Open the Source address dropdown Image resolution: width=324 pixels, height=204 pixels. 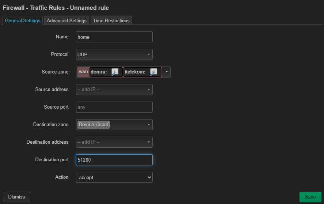pyautogui.click(x=114, y=90)
